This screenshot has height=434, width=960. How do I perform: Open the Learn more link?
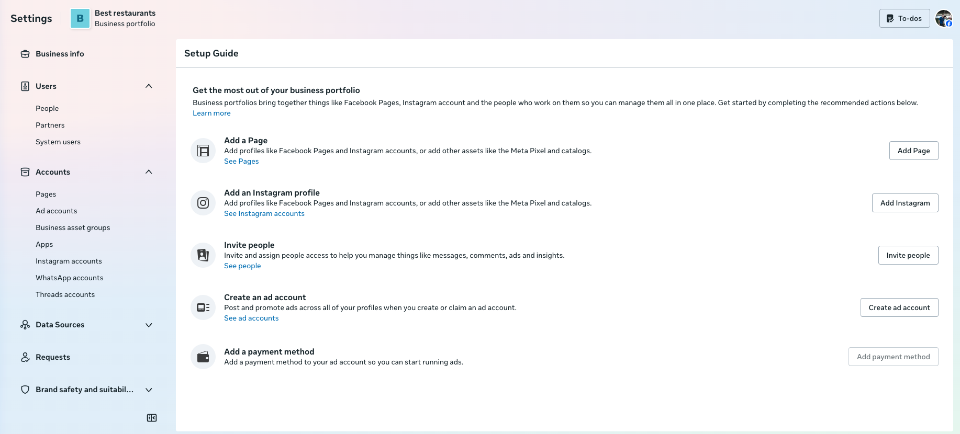coord(211,113)
